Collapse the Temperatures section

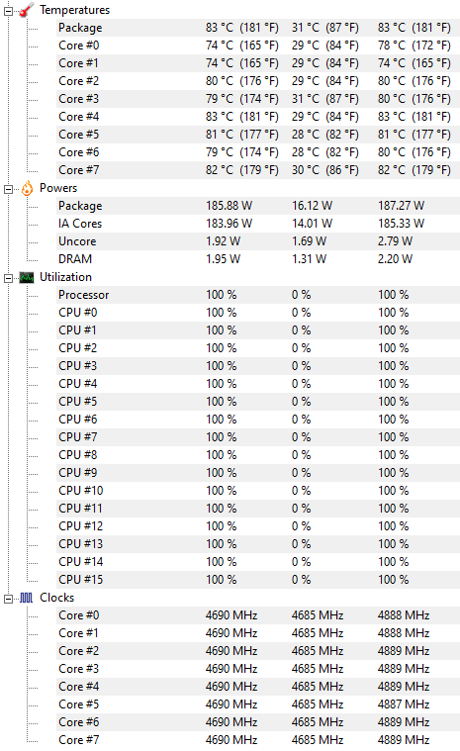click(x=8, y=11)
